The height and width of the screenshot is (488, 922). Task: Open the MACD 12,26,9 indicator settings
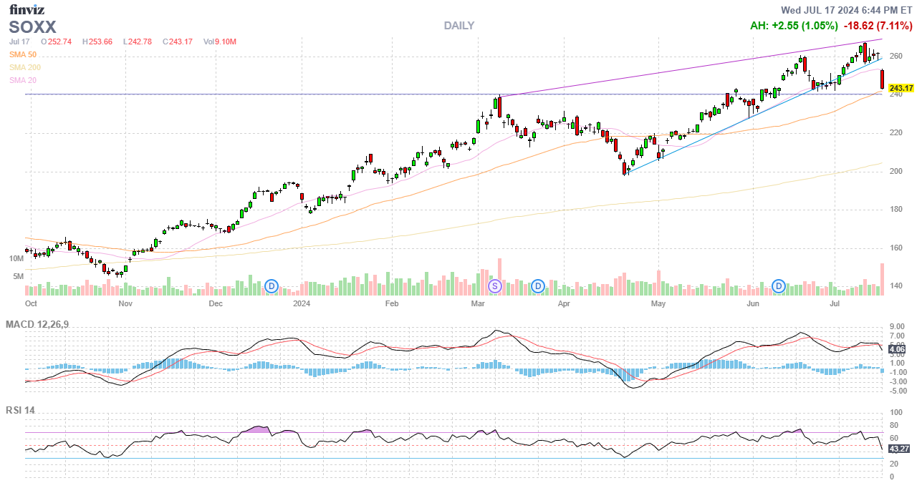pos(37,325)
